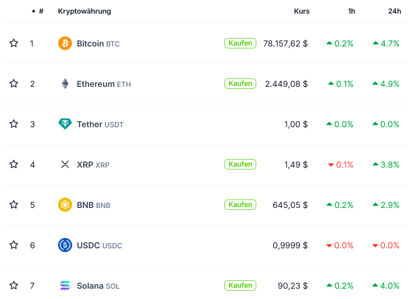Viewport: 408px width, 299px height.
Task: Click the Ethereum diamond logo icon
Action: click(65, 84)
